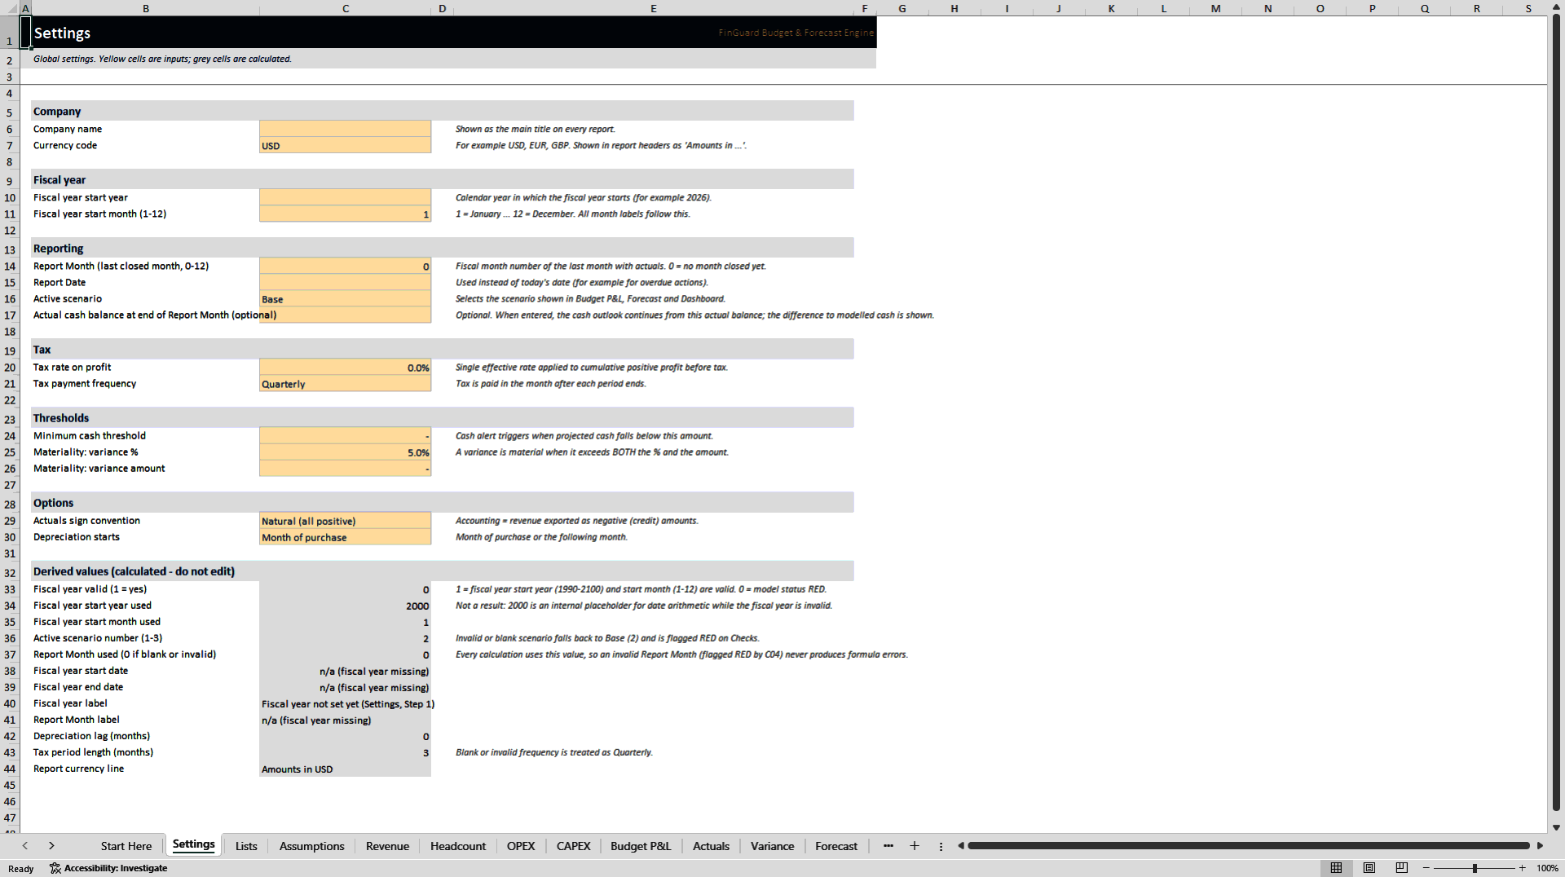Select Fiscal year start month input cell
1565x877 pixels.
(345, 214)
